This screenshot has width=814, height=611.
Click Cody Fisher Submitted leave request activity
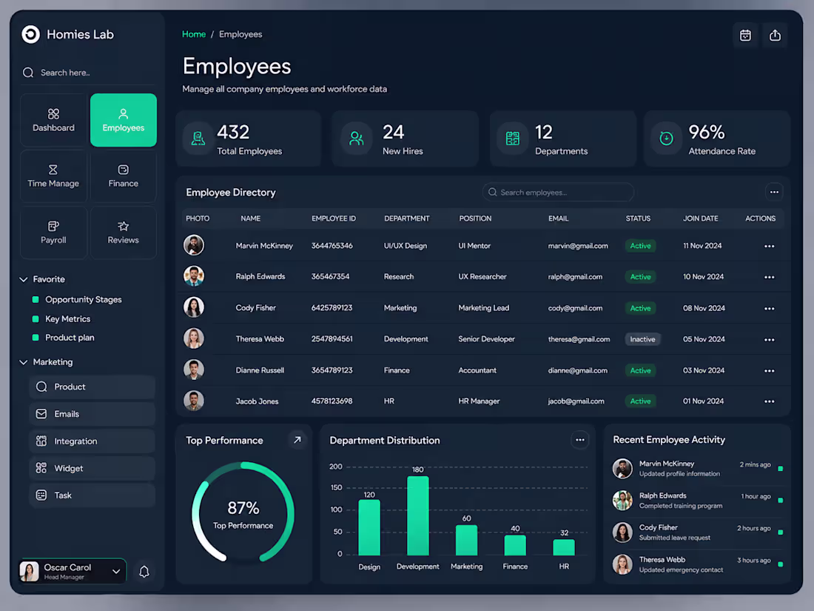[x=697, y=532]
